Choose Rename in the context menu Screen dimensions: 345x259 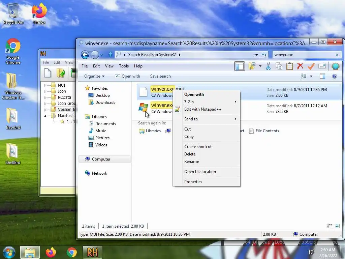point(207,162)
